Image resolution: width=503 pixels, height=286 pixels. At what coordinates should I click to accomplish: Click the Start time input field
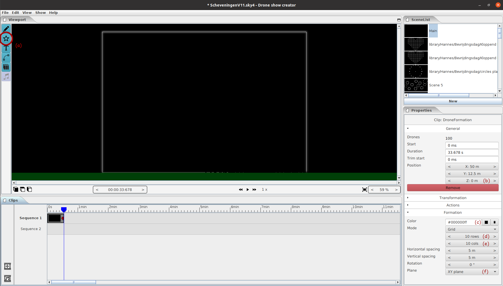472,145
